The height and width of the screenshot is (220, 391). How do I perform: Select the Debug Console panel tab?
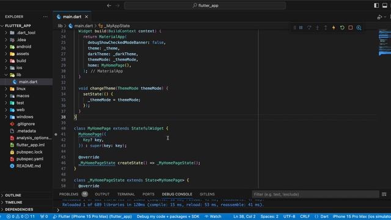tap(177, 194)
